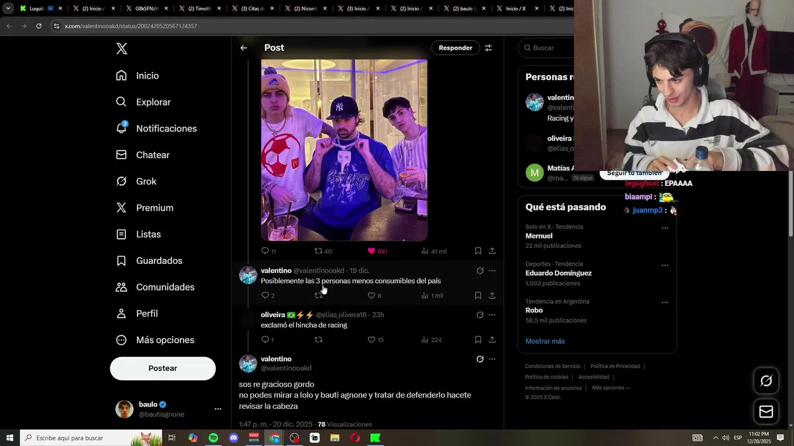Click the X logo in the sidebar
The height and width of the screenshot is (446, 794).
pyautogui.click(x=122, y=49)
